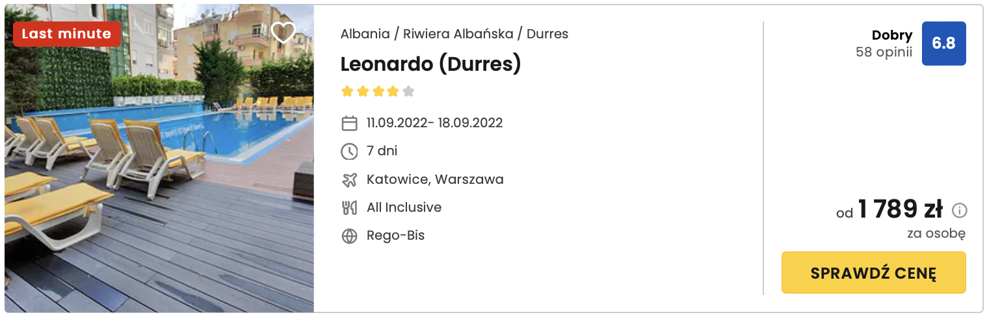The width and height of the screenshot is (987, 317).
Task: Click the fork and knife meal icon
Action: [349, 208]
